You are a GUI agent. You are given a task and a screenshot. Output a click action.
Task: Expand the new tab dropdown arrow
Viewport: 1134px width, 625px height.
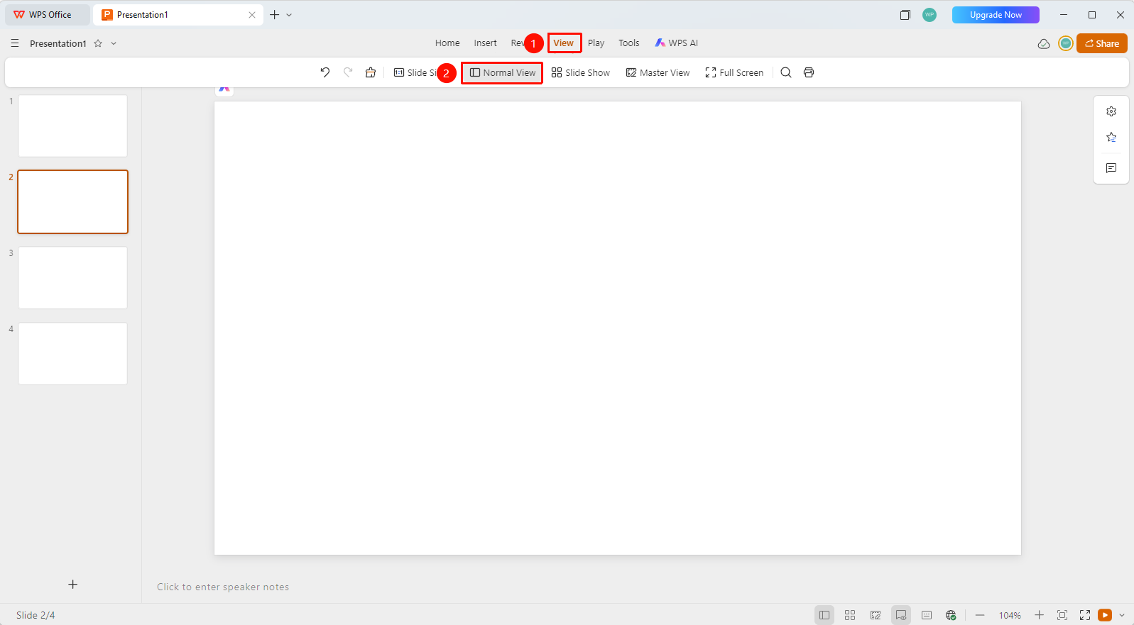tap(289, 15)
